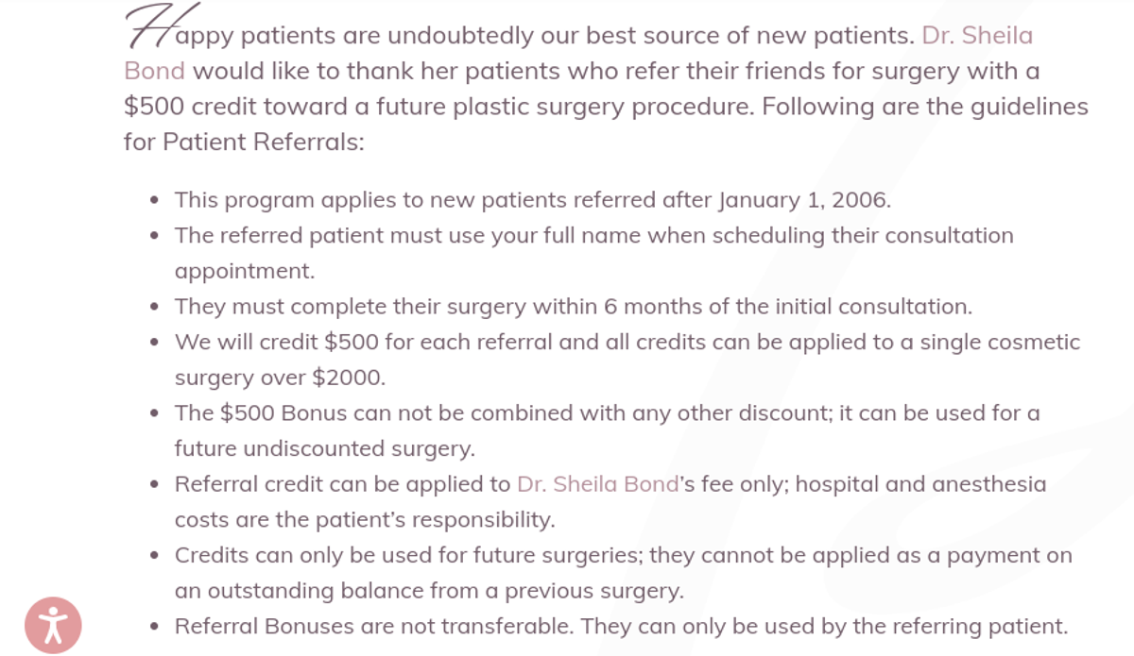Click the bullet beside 'Referral Bonuses are not transferable'
The height and width of the screenshot is (656, 1134).
tap(152, 626)
